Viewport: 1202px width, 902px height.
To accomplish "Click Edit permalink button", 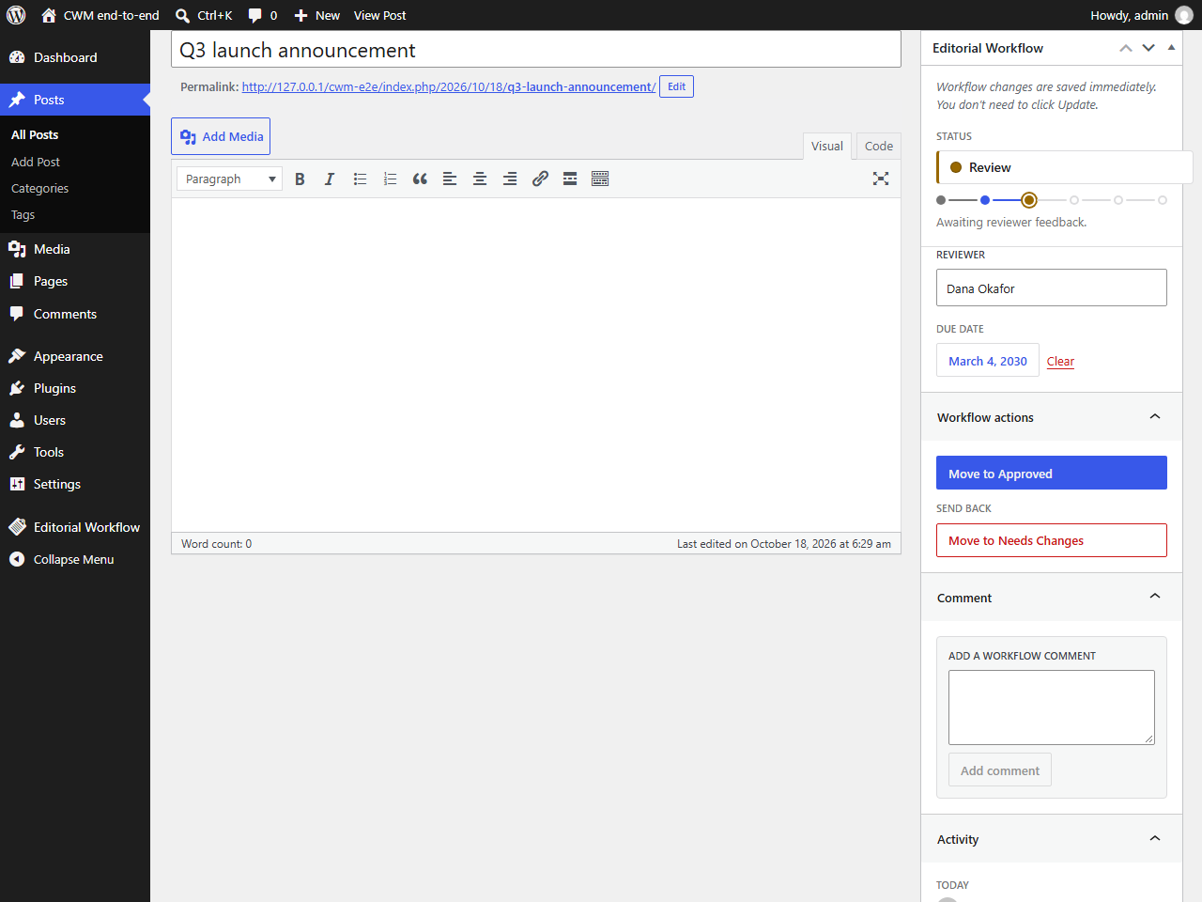I will (x=676, y=86).
